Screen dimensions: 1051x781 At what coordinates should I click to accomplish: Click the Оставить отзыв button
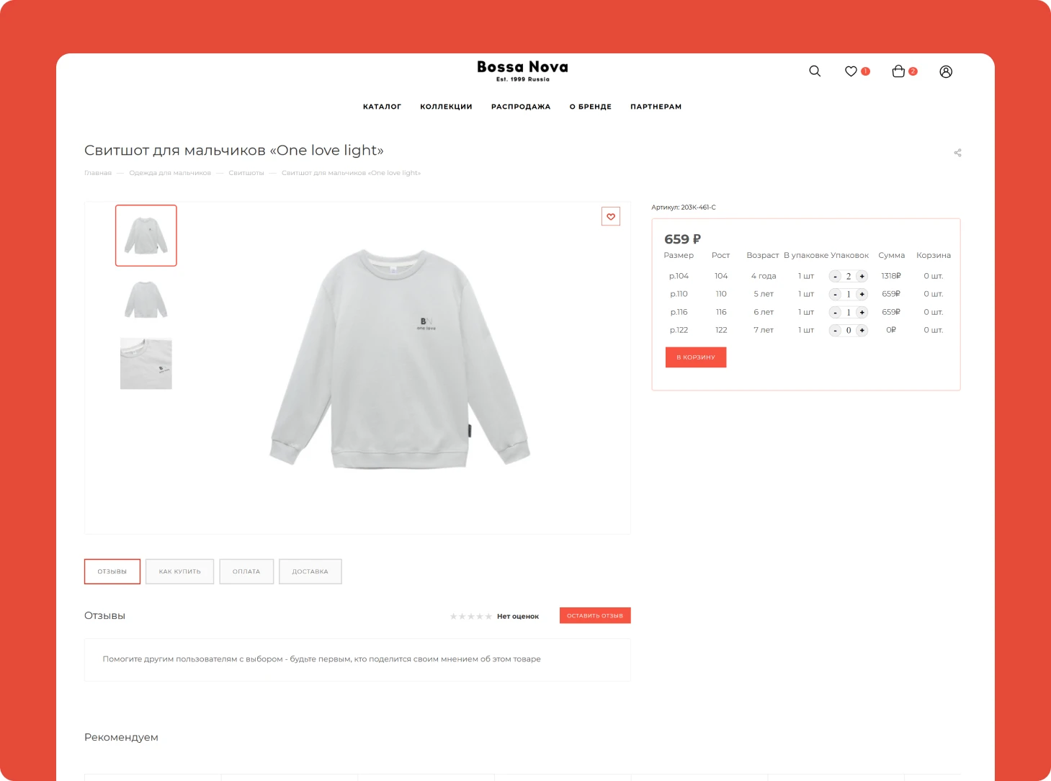point(595,615)
